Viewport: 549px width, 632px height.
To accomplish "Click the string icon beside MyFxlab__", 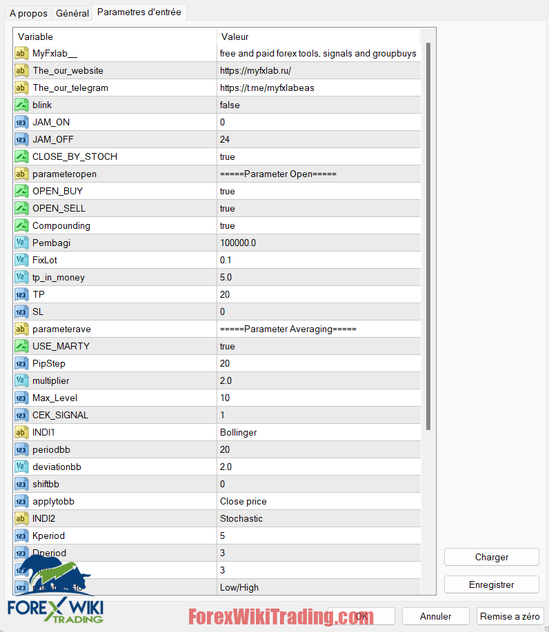I will tap(21, 53).
